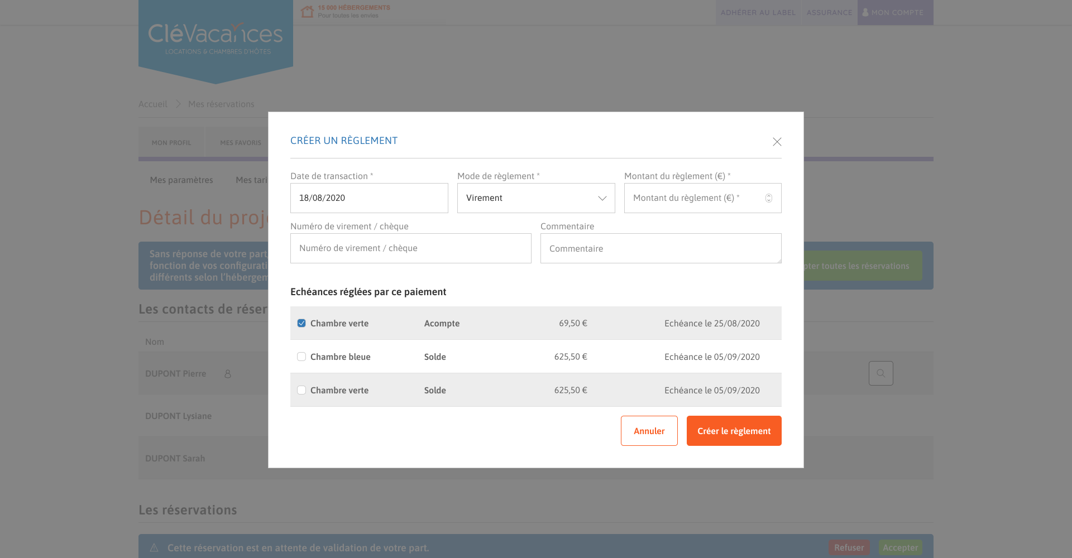The image size is (1072, 558).
Task: Click Echéance le 25/08/2020 text
Action: 712,323
